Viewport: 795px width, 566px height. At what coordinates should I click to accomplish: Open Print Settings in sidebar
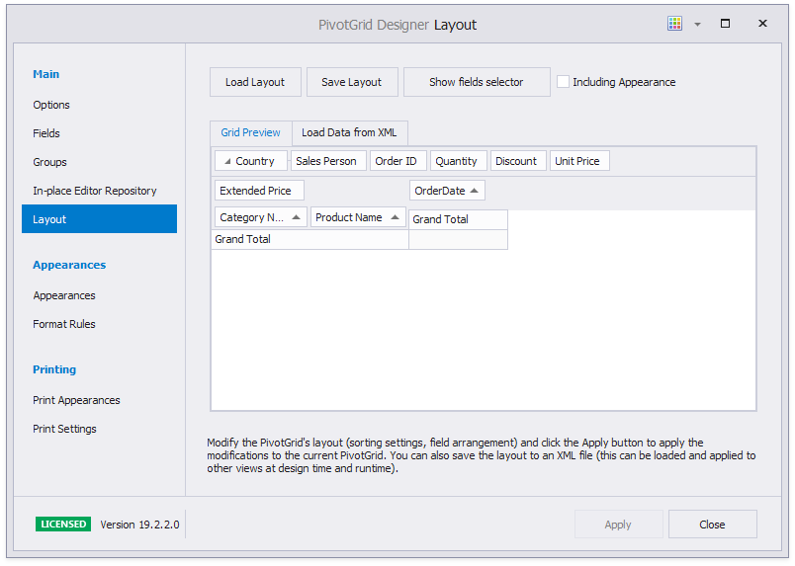(65, 429)
